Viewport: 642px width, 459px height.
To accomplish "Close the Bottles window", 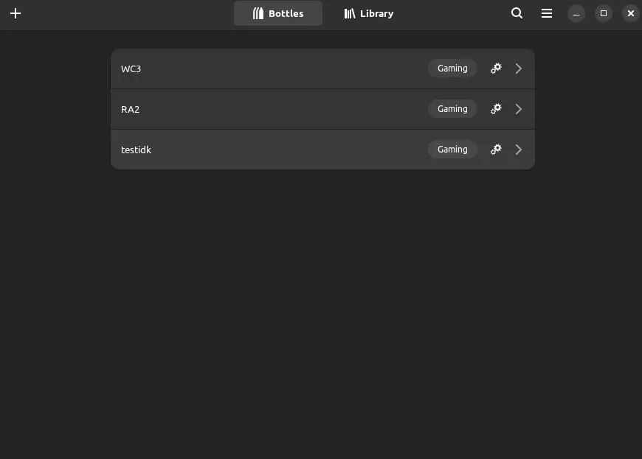I will coord(630,13).
